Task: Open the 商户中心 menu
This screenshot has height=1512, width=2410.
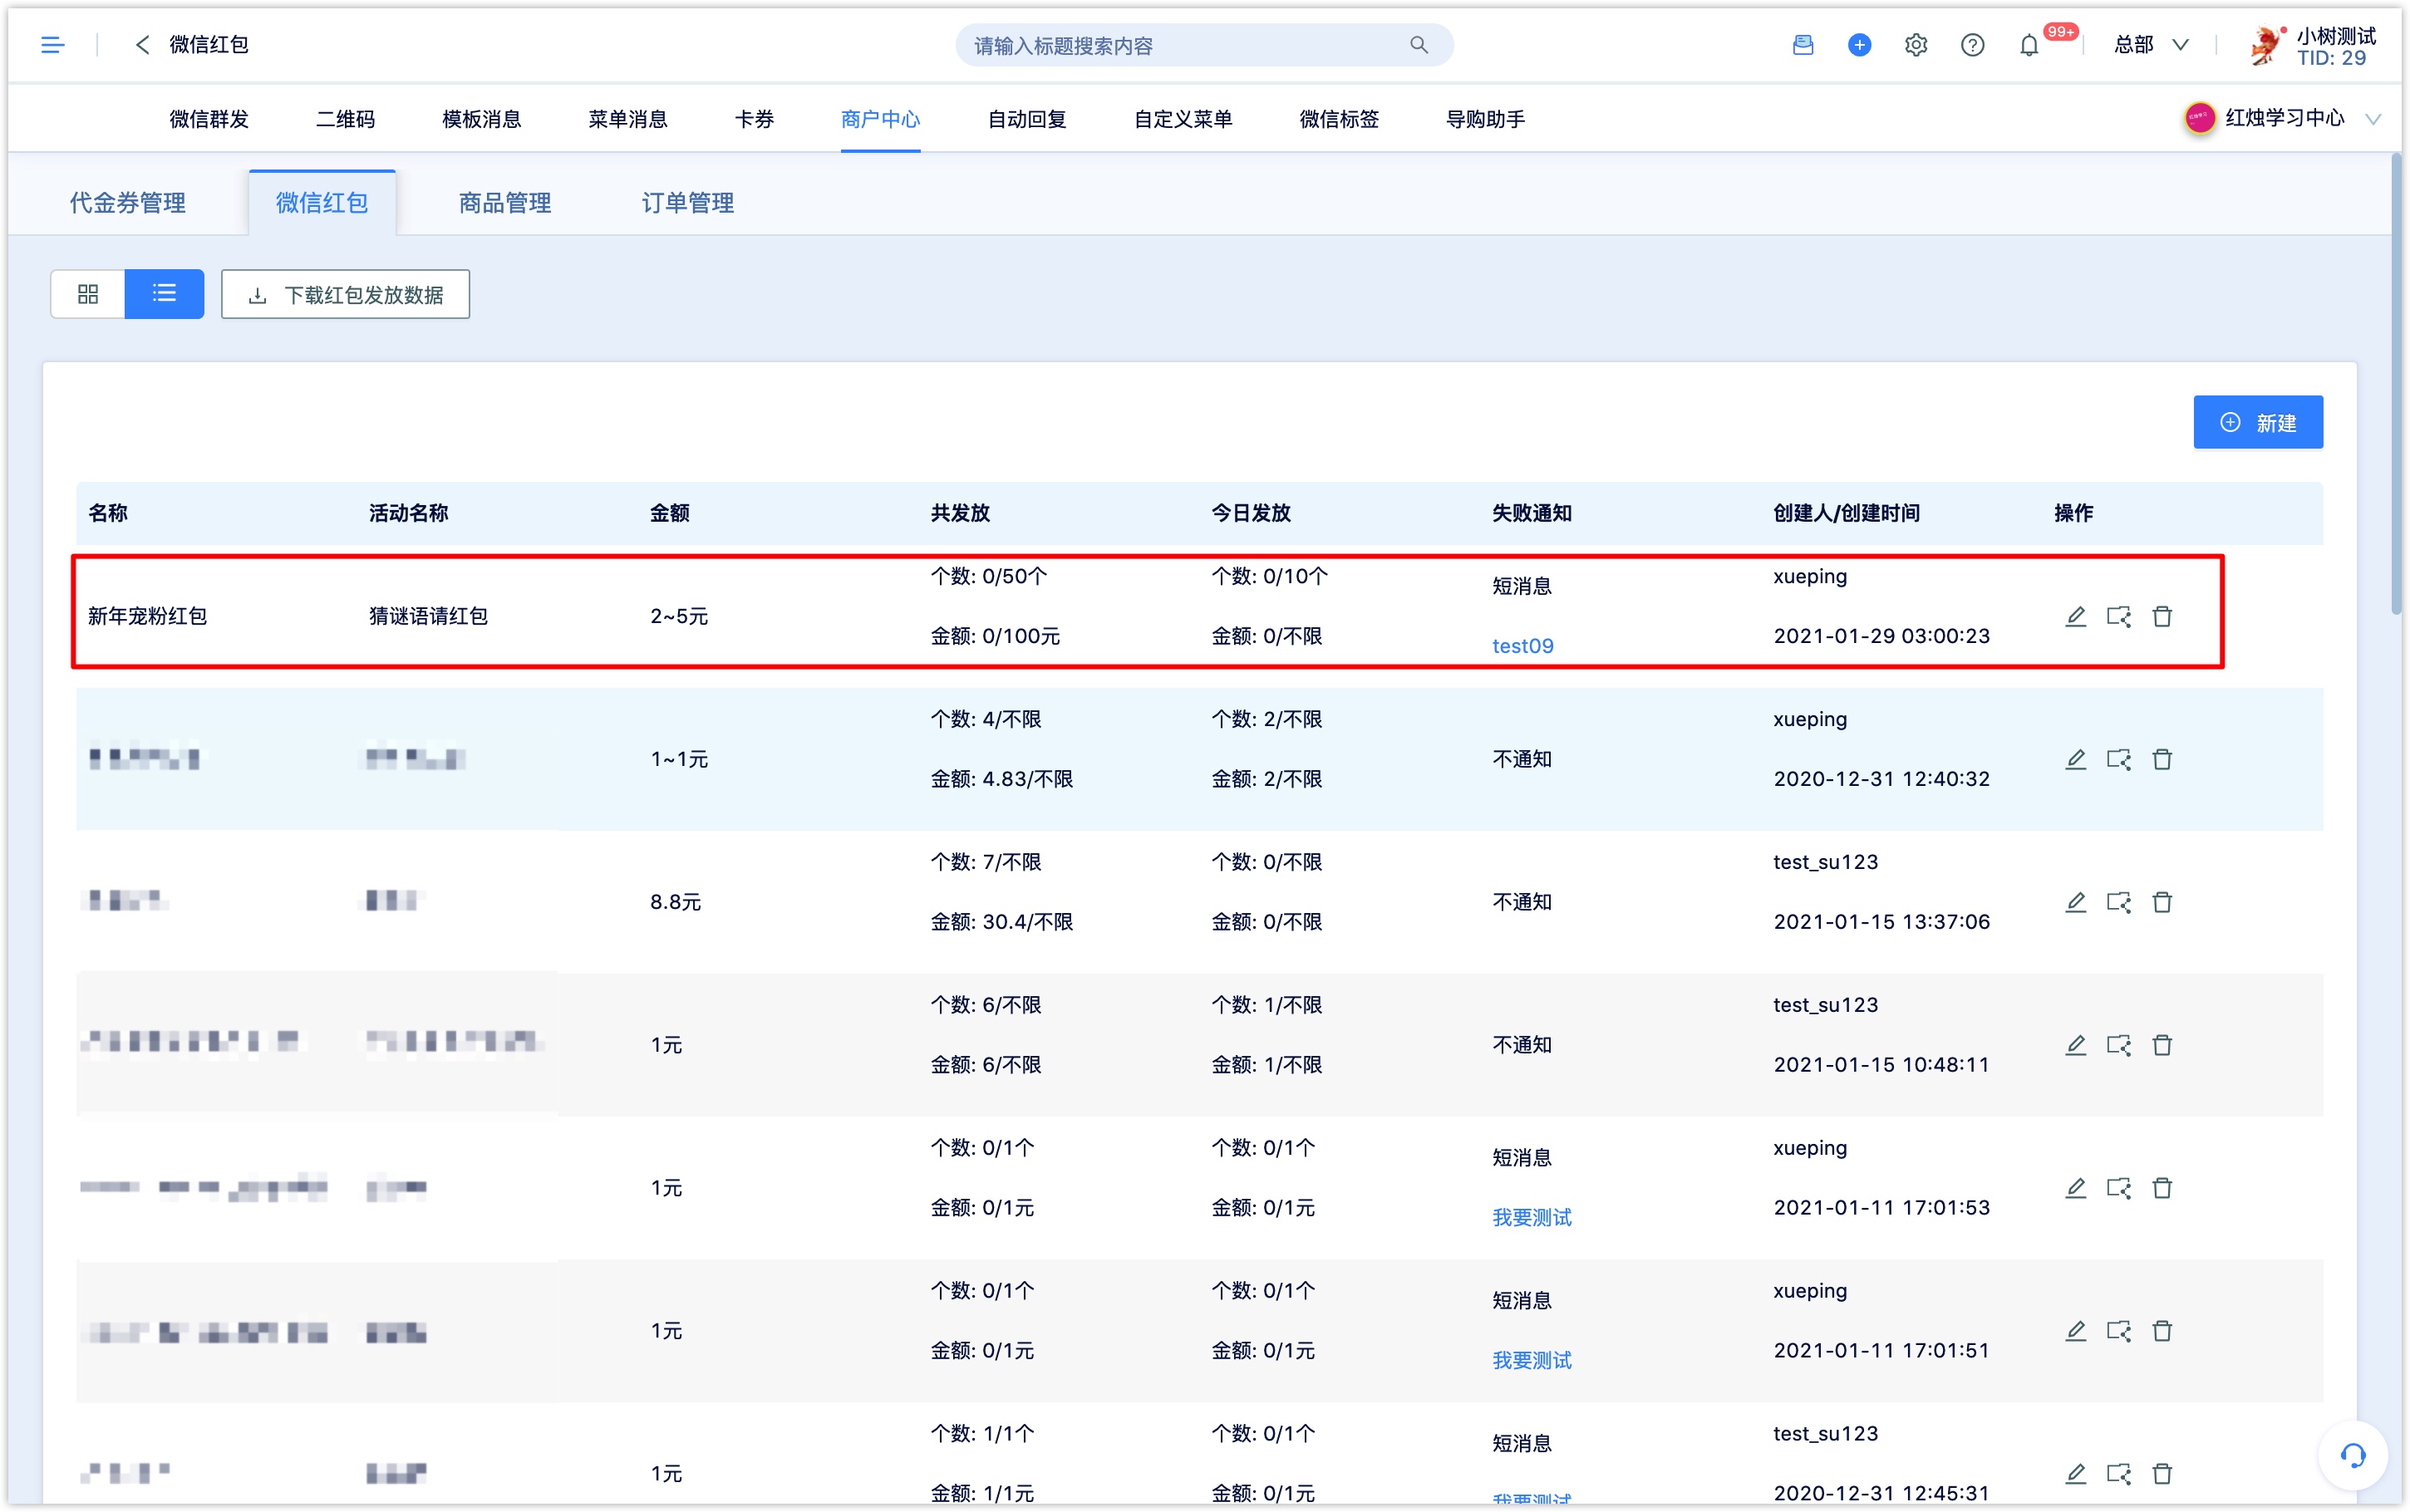Action: coord(880,119)
